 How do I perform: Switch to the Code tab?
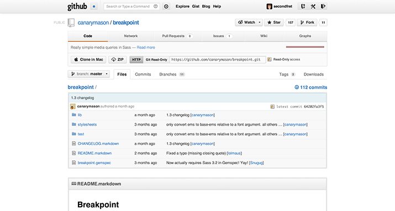point(88,36)
